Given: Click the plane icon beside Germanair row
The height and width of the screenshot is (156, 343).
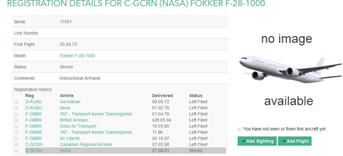Looking at the screenshot, I should (16, 102).
